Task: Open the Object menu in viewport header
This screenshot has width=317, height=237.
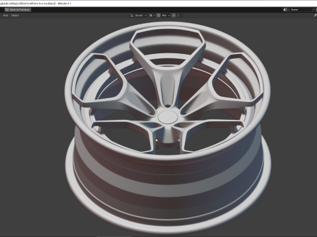Action: coord(15,15)
